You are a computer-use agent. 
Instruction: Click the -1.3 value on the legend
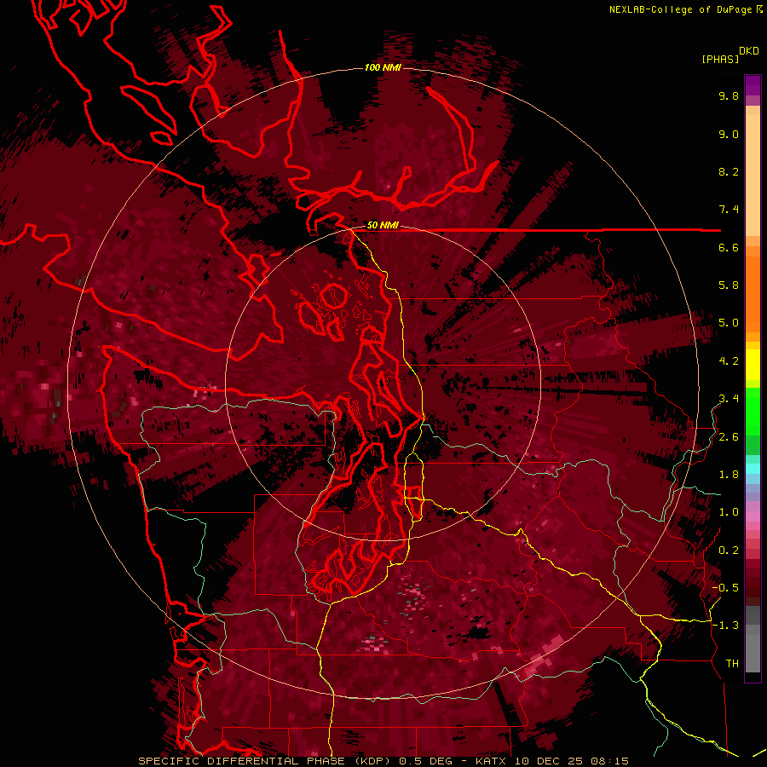725,626
